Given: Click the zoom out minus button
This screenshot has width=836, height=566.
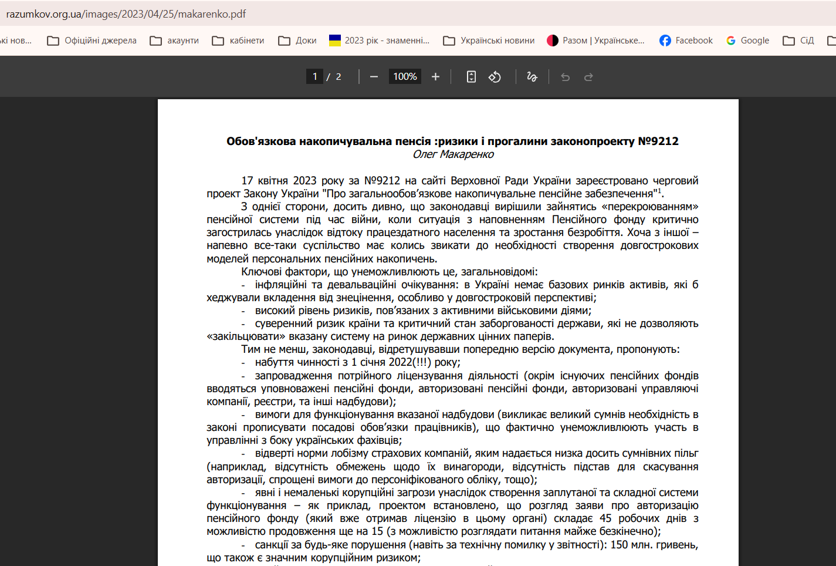Looking at the screenshot, I should pos(374,77).
